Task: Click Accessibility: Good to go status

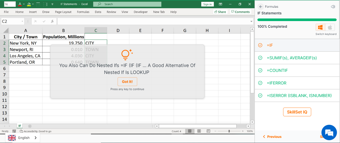Action: 36,131
